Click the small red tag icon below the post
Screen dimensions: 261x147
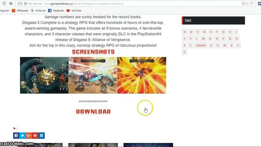point(14,128)
